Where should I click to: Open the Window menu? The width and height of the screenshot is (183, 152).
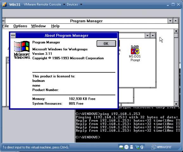click(x=38, y=26)
